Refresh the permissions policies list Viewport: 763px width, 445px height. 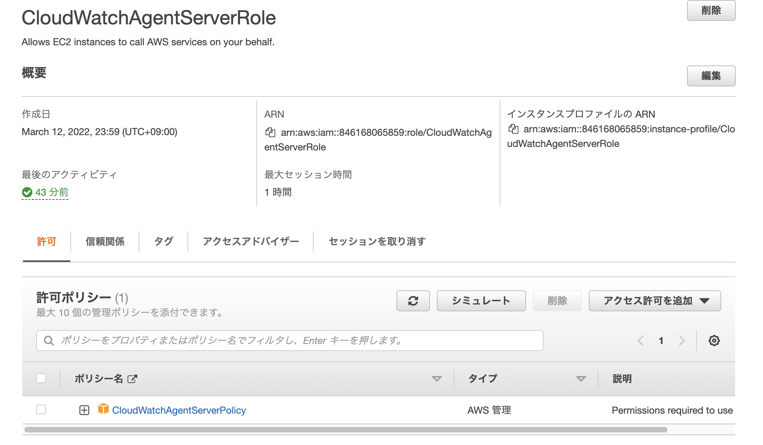[x=413, y=300]
